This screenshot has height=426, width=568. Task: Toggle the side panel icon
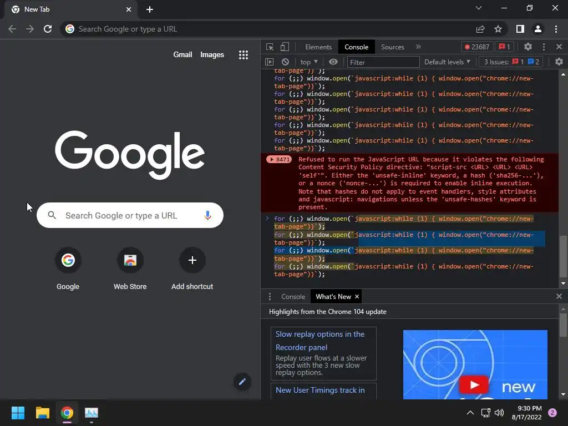520,29
